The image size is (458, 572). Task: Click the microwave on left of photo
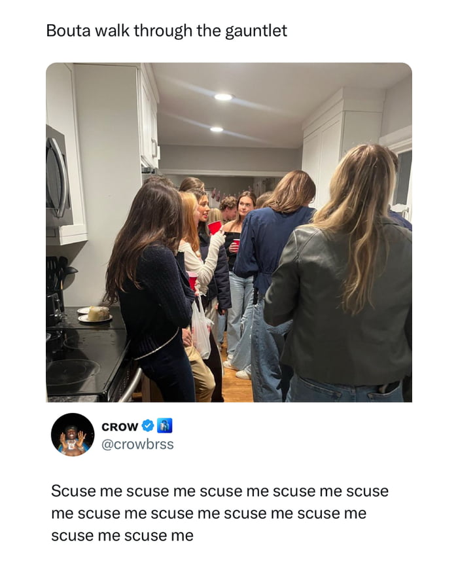pos(58,177)
